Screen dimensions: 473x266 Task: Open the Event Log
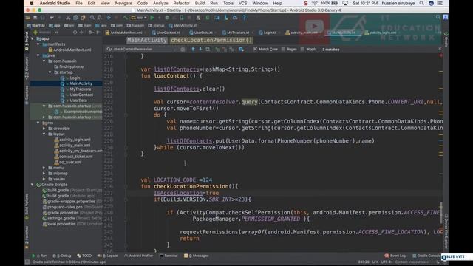point(395,256)
